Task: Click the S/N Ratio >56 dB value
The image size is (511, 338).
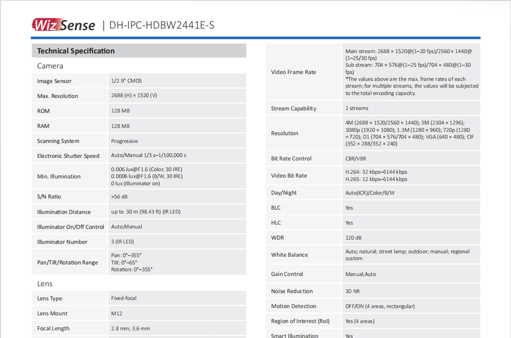Action: [119, 197]
